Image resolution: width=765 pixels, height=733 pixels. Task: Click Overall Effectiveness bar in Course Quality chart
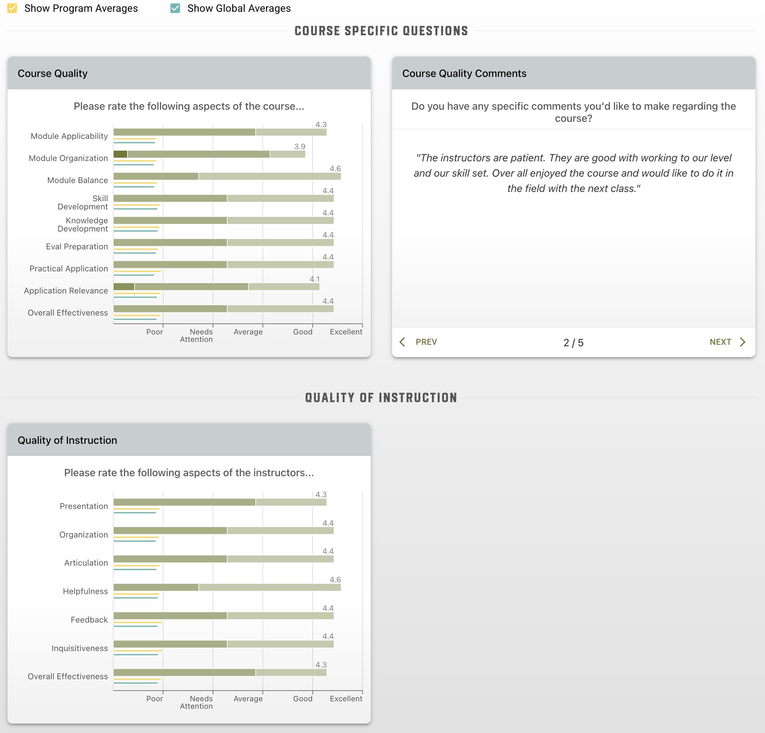tap(223, 309)
